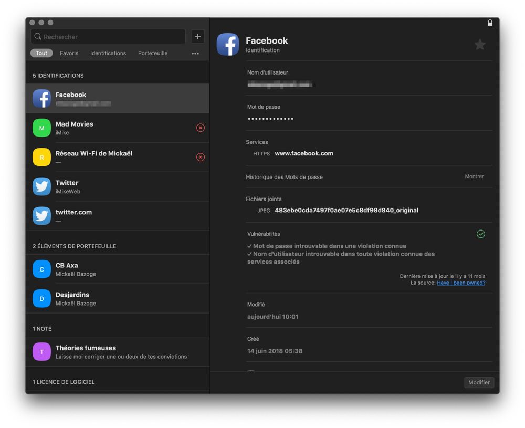The width and height of the screenshot is (525, 428).
Task: Click yellow R icon of Réseau Wi-Fi
Action: point(42,157)
